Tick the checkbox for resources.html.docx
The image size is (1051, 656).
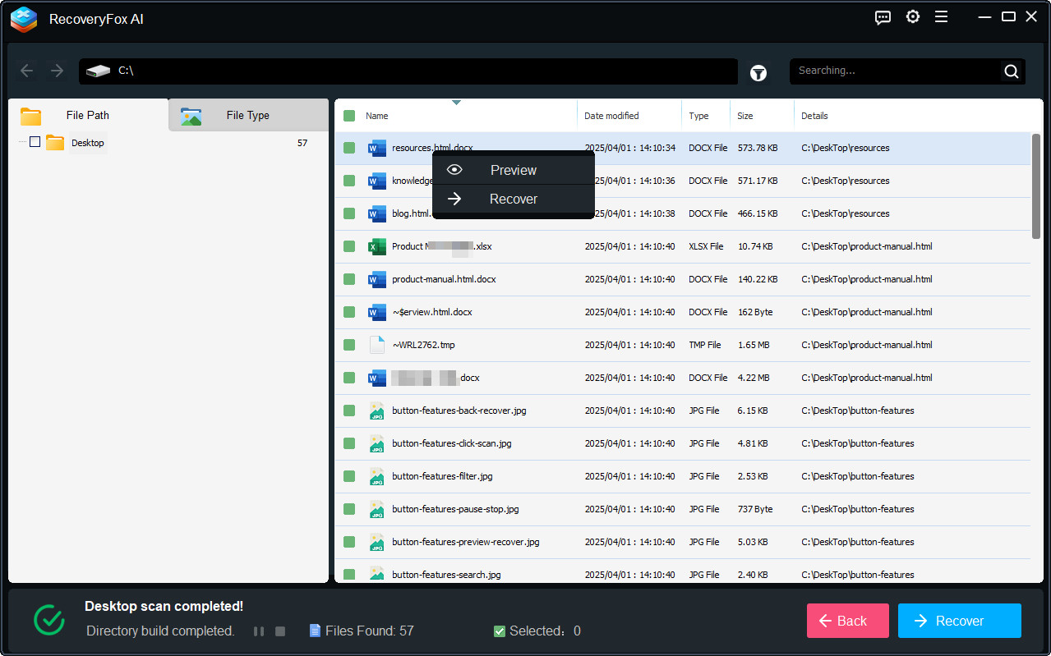[x=349, y=148]
